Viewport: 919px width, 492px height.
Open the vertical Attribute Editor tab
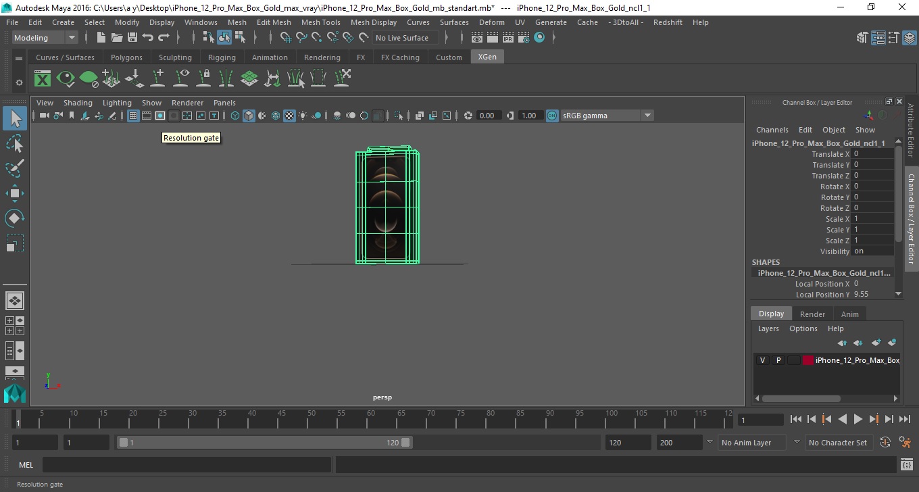[x=910, y=130]
